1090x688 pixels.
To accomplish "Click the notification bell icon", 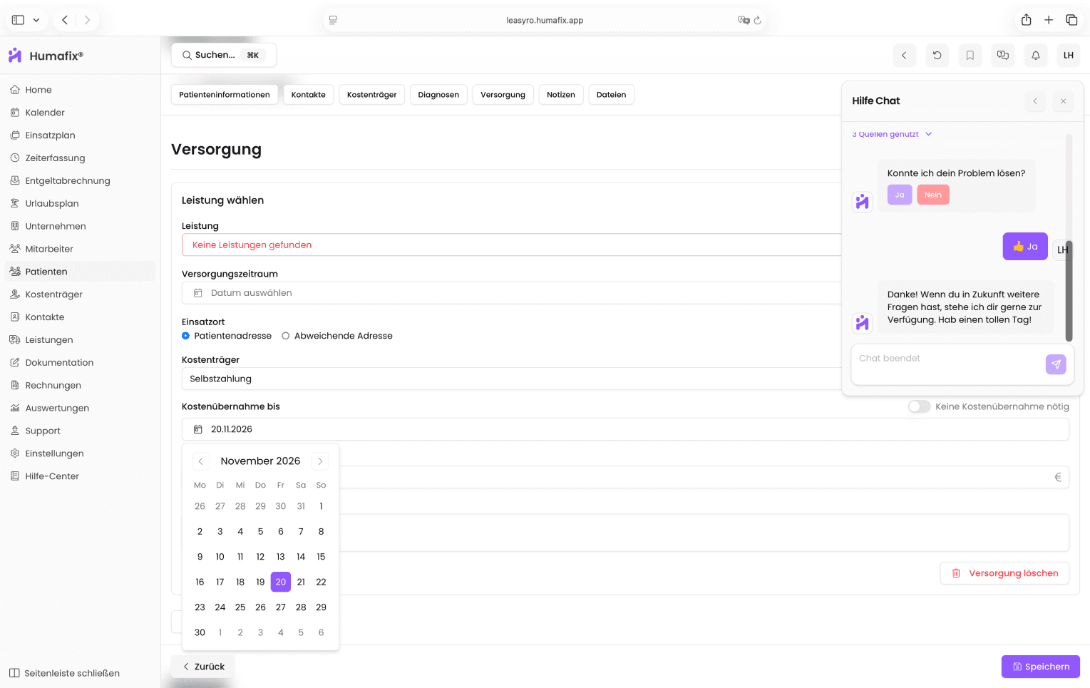I will pyautogui.click(x=1035, y=56).
